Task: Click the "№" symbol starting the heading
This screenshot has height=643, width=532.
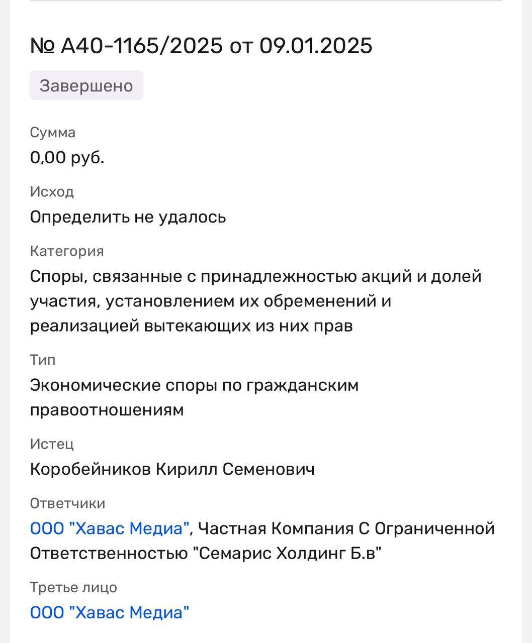Action: [x=42, y=46]
